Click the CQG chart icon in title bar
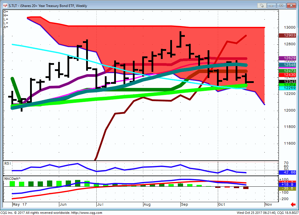The width and height of the screenshot is (299, 215). [5, 6]
